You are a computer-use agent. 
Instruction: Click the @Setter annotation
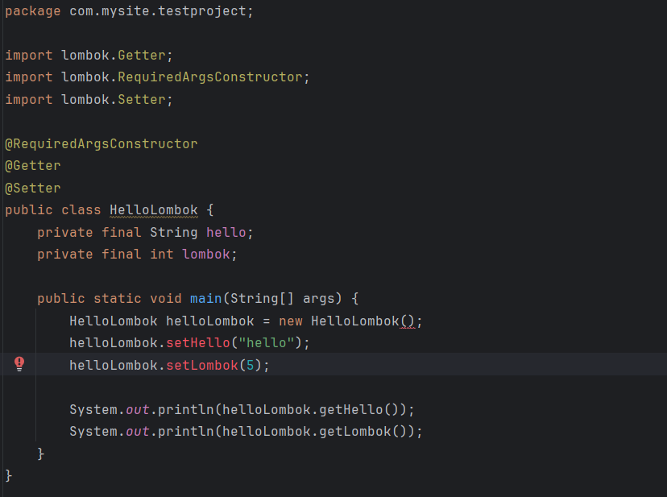coord(33,188)
